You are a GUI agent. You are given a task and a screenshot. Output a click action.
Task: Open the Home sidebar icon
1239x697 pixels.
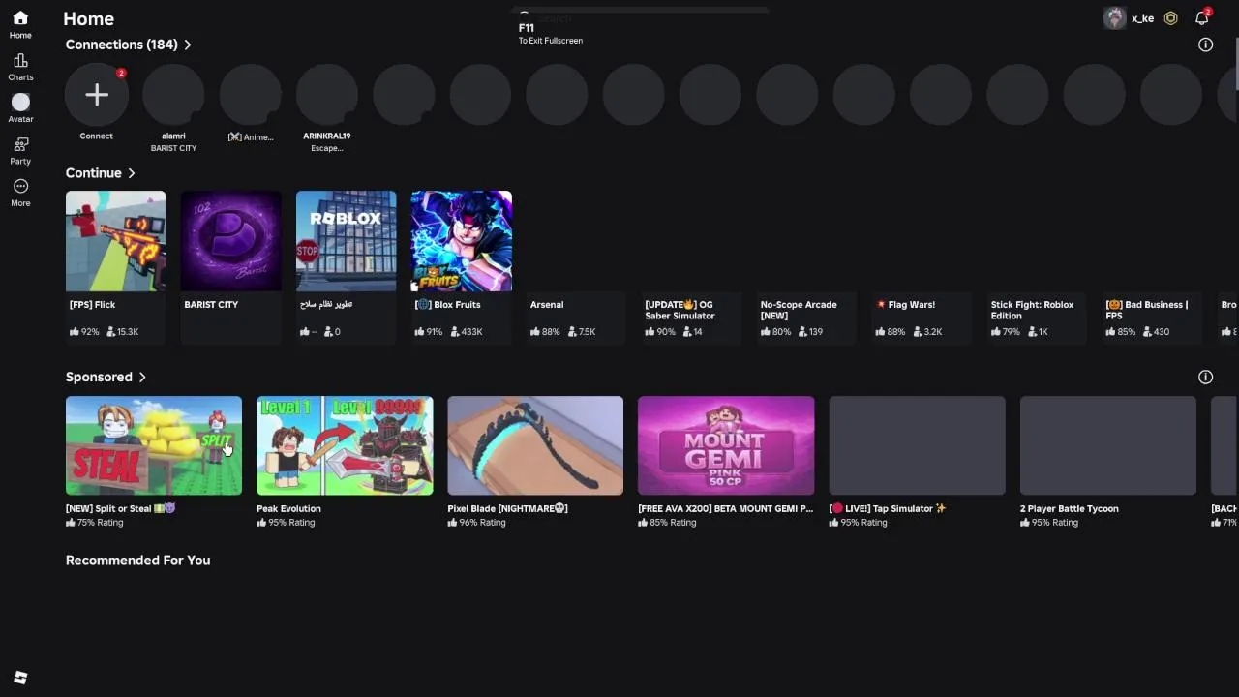coord(20,18)
